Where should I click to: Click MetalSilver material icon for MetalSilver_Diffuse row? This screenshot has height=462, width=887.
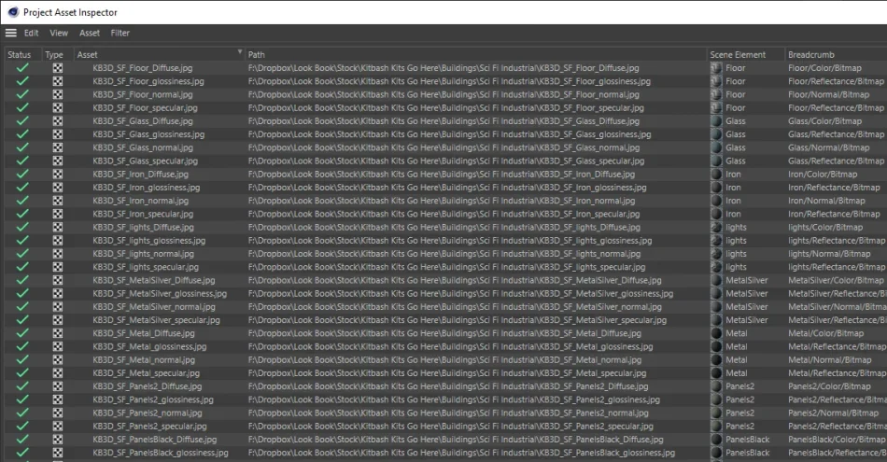pyautogui.click(x=716, y=281)
